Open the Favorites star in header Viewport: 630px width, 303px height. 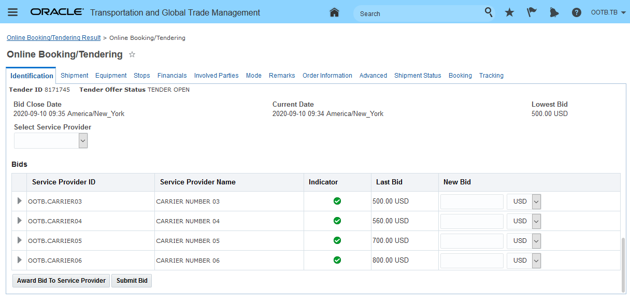[x=509, y=12]
